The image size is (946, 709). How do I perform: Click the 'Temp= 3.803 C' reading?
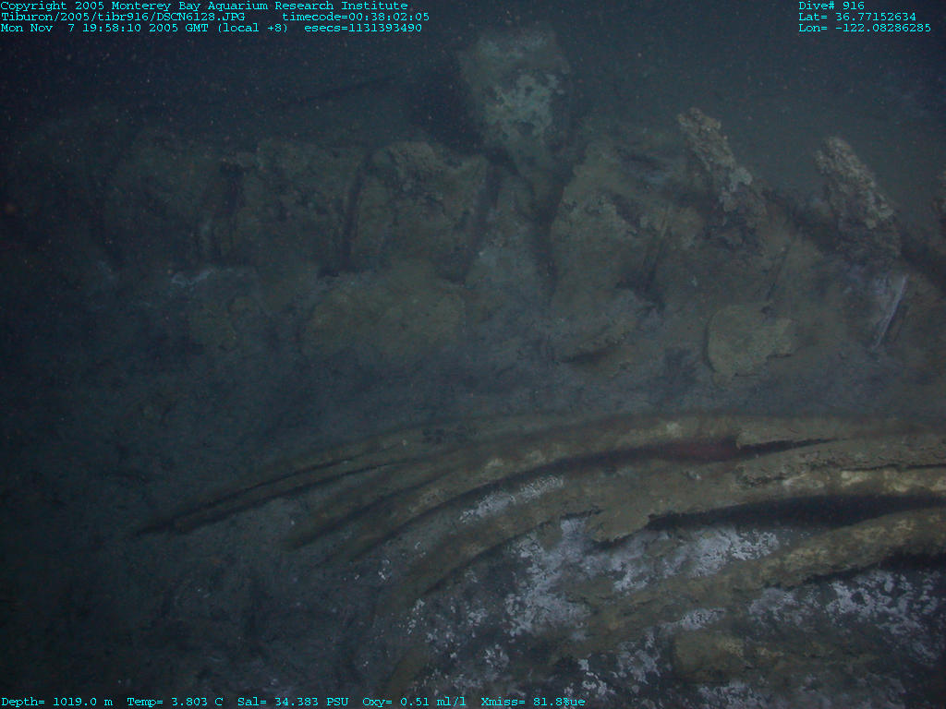175,702
